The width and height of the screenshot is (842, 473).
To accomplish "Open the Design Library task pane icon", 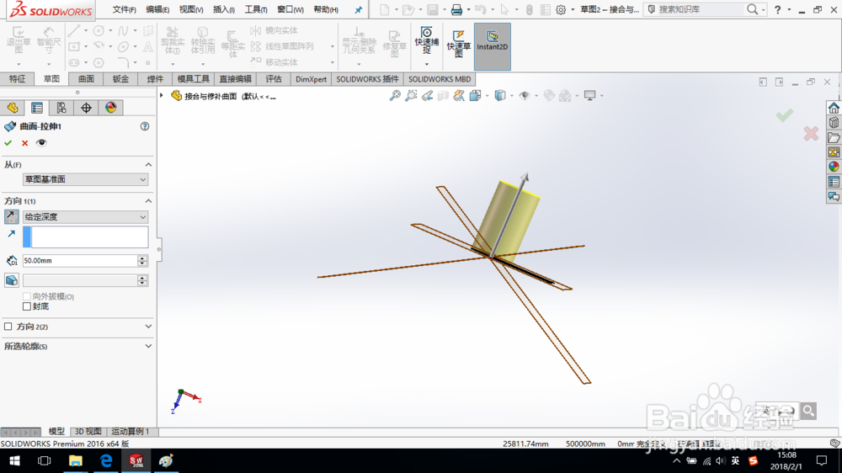I will 834,123.
